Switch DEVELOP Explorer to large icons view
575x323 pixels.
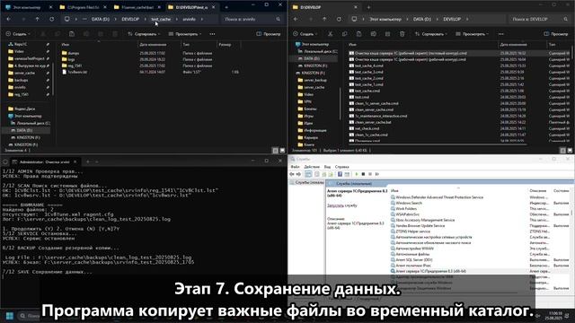pyautogui.click(x=570, y=151)
